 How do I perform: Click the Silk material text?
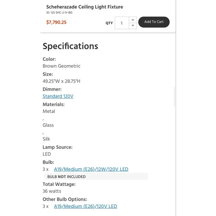47,139
